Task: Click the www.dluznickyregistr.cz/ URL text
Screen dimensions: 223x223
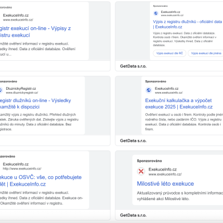Action: coord(22,93)
